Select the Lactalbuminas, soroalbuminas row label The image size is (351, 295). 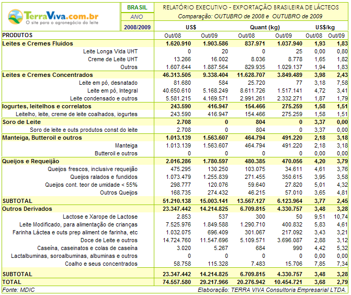coord(74,256)
